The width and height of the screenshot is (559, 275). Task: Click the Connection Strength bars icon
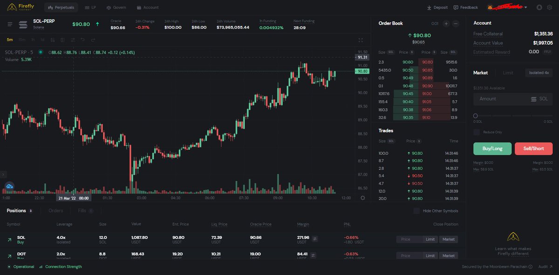(x=41, y=267)
